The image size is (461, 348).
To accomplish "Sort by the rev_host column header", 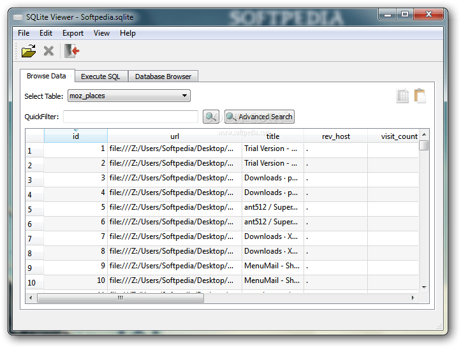I will coord(336,136).
